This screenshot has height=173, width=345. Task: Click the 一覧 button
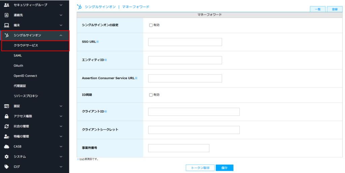point(317,9)
